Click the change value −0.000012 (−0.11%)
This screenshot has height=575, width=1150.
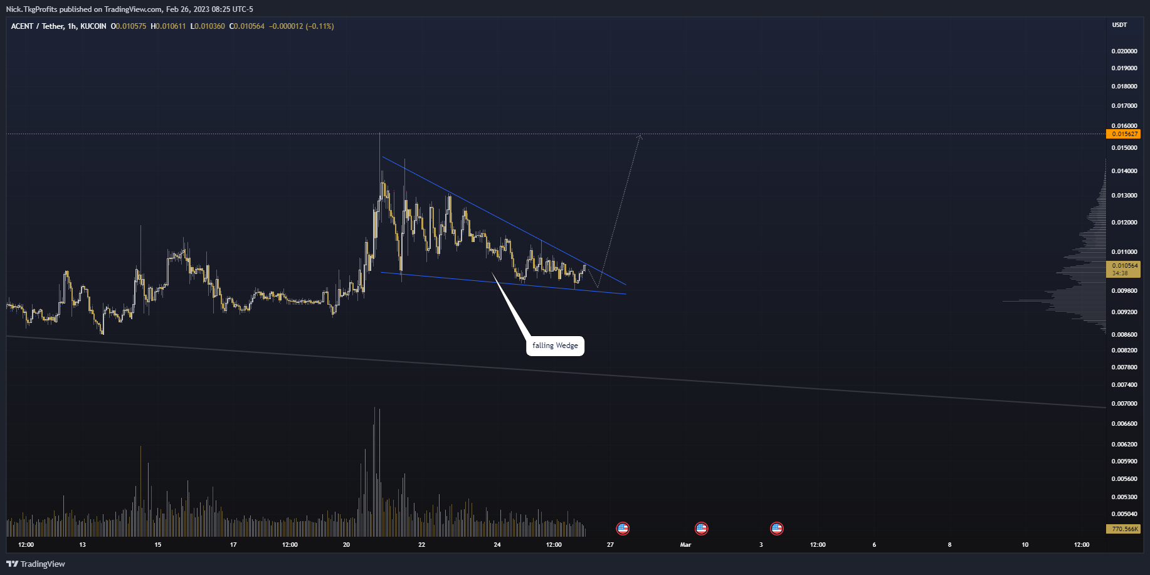coord(302,26)
